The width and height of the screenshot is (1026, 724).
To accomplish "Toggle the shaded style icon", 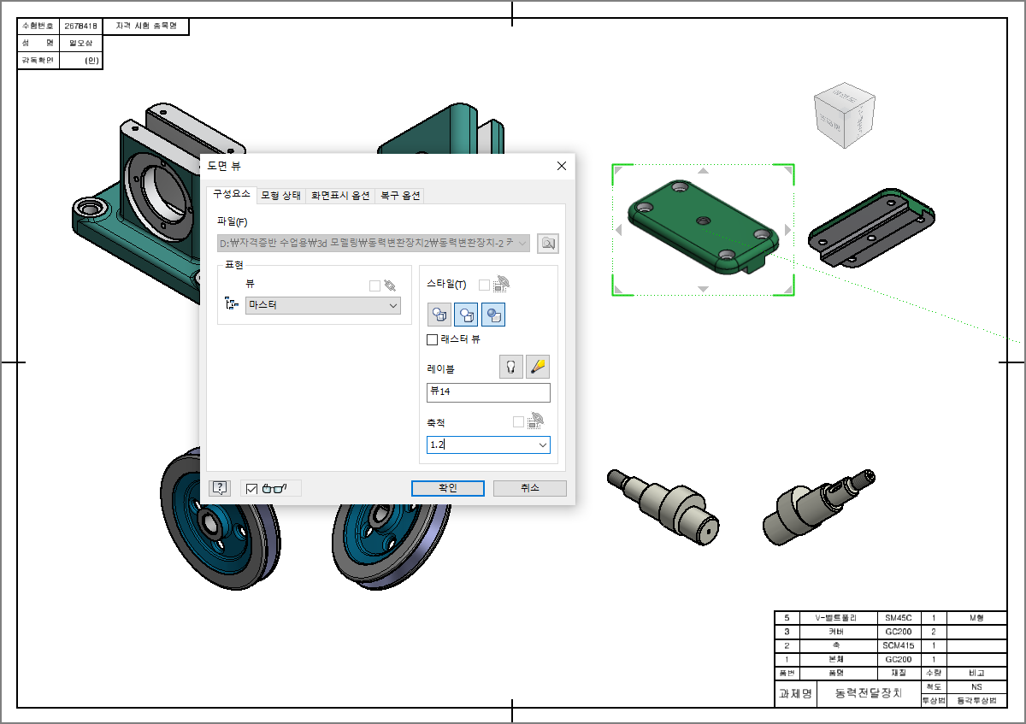I will click(x=493, y=315).
